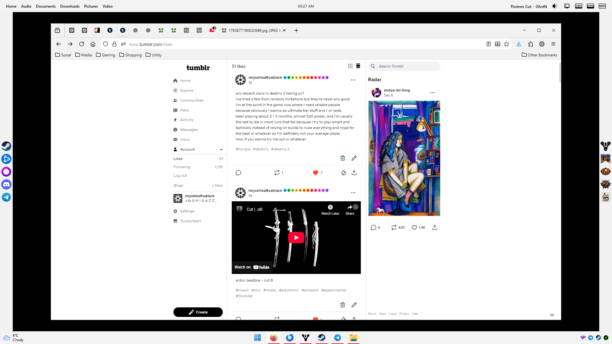Collapse the Account section
Viewport: 612px width, 344px height.
point(221,149)
